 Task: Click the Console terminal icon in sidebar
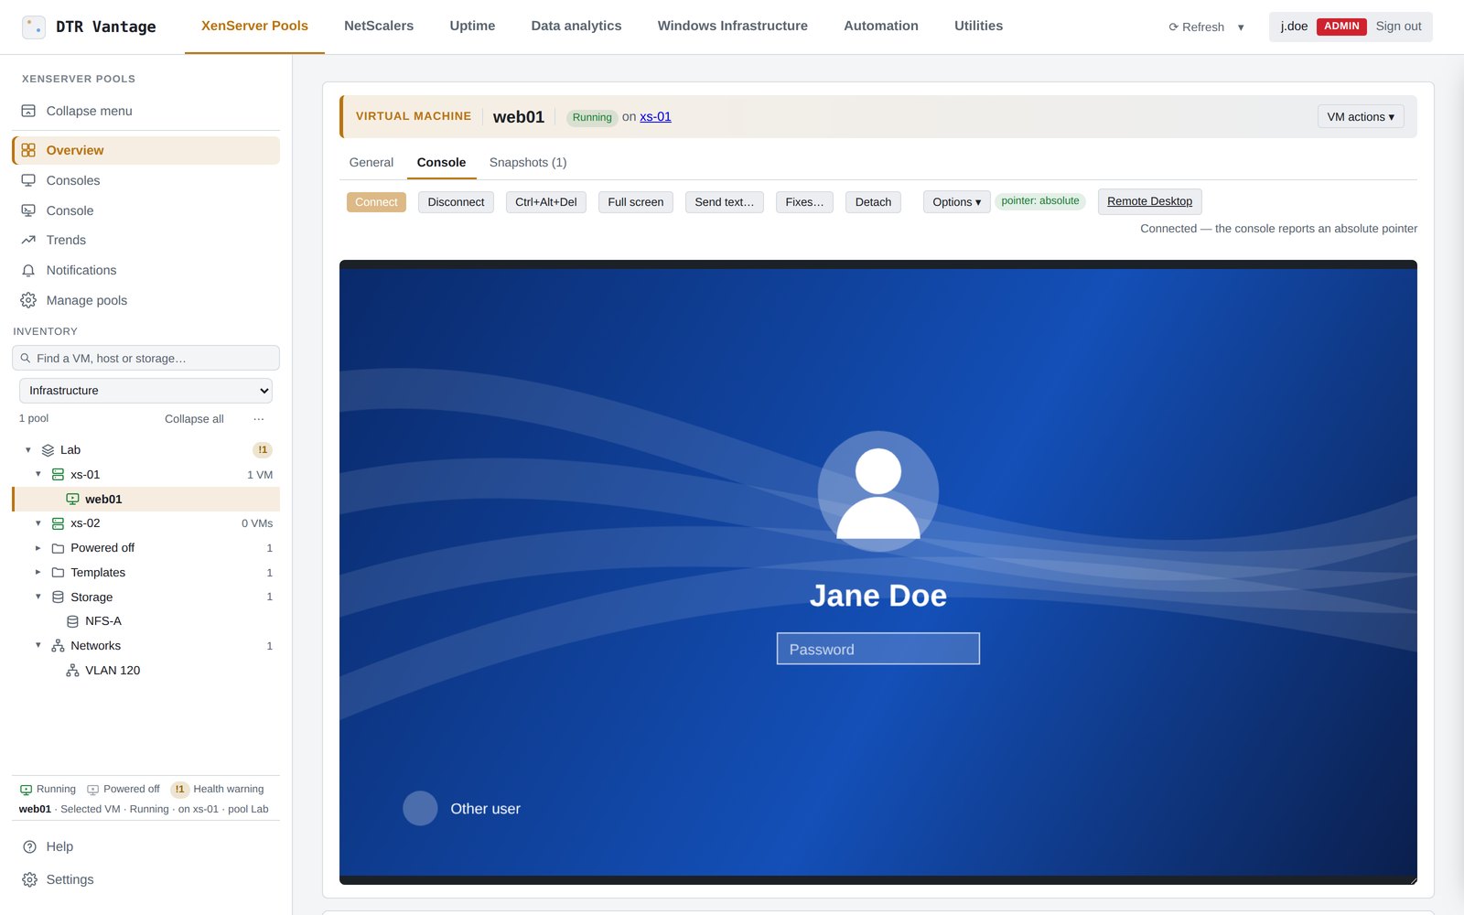[x=28, y=210]
